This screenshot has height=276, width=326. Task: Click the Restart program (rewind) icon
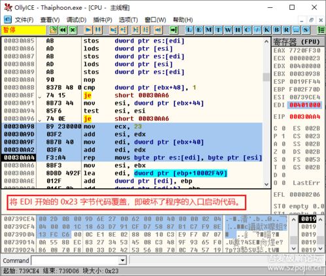[x=63, y=30]
